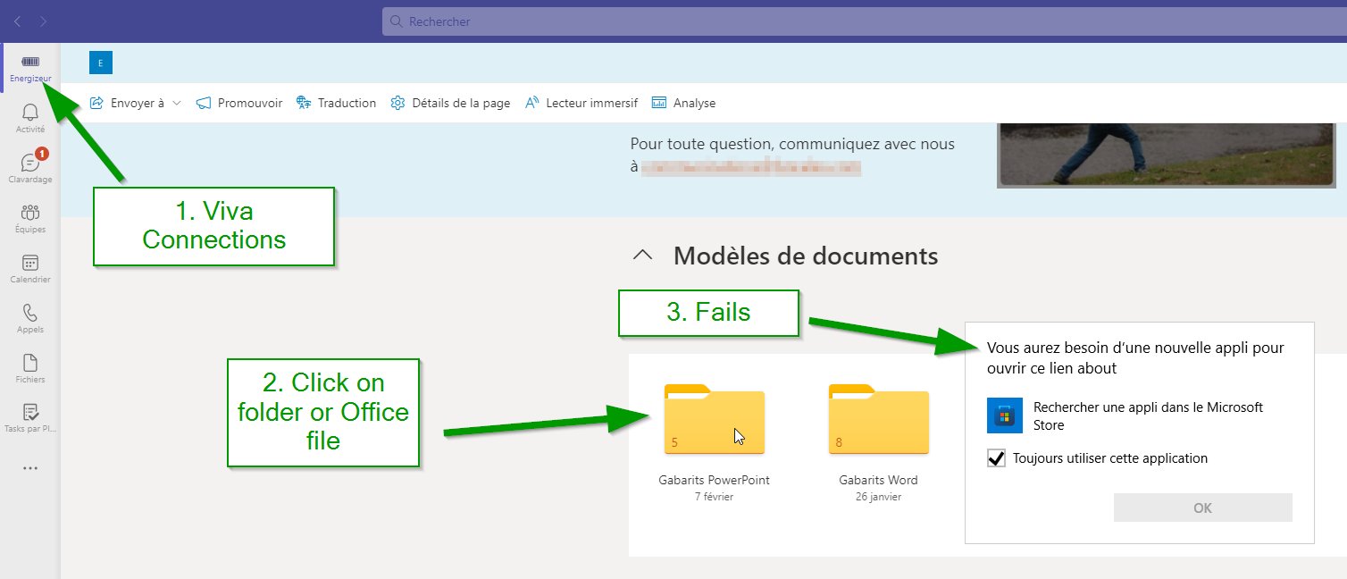Click Promouvoir in the command bar
Viewport: 1347px width, 579px height.
click(239, 103)
